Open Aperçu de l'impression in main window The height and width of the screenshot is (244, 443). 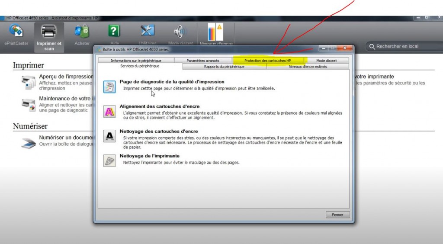[66, 77]
